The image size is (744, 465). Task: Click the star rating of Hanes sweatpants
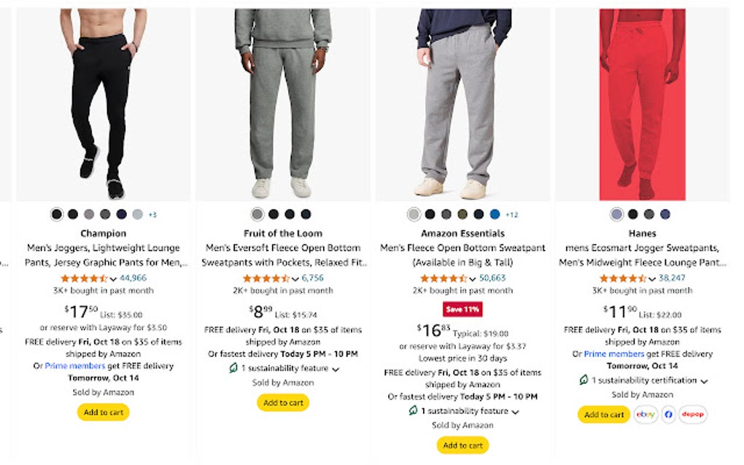coord(622,278)
